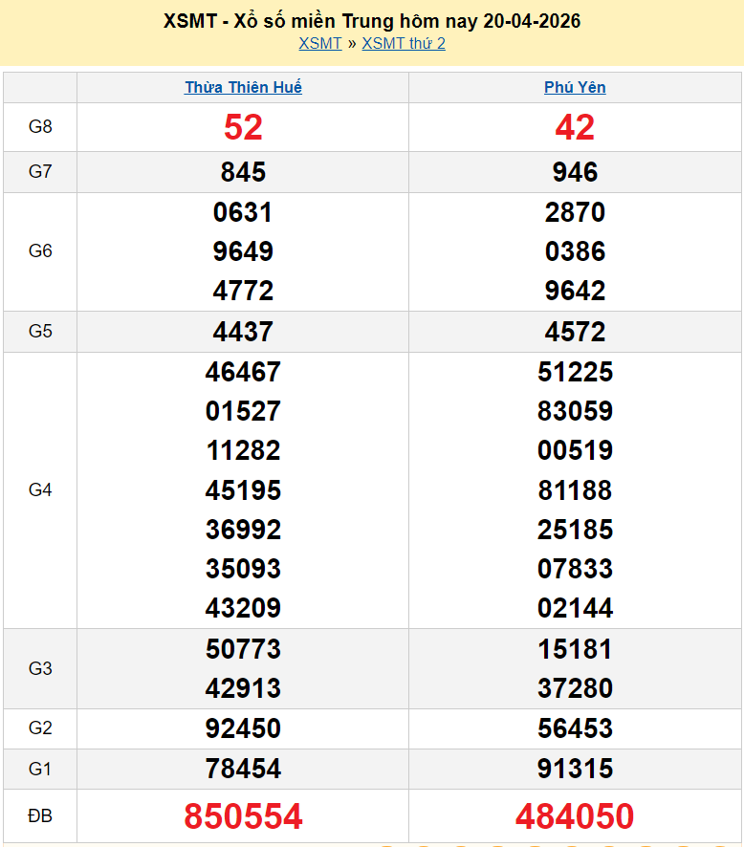Select G5 number 4572
The height and width of the screenshot is (847, 744).
(x=575, y=332)
